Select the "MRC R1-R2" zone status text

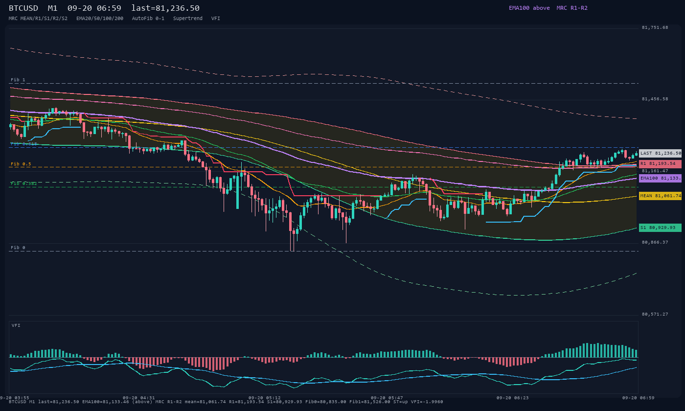point(572,8)
